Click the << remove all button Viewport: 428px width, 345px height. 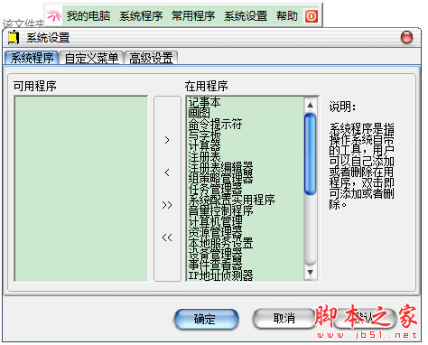click(167, 238)
